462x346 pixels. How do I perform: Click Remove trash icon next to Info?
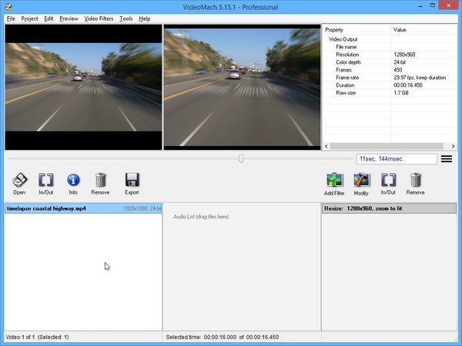click(x=100, y=180)
